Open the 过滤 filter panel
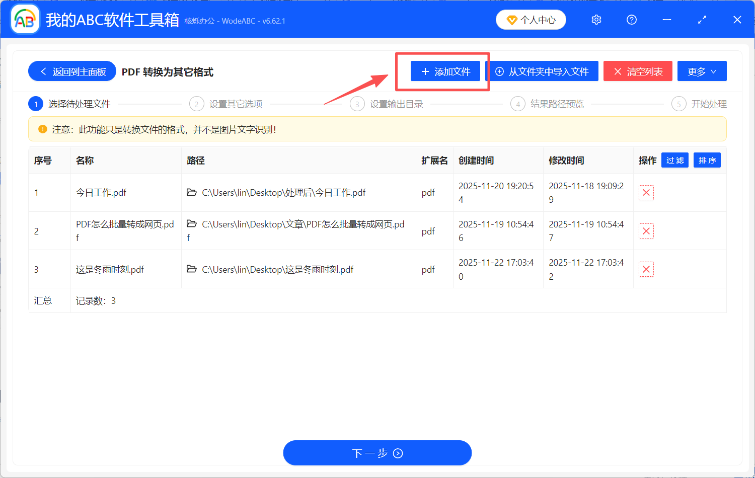 (674, 160)
